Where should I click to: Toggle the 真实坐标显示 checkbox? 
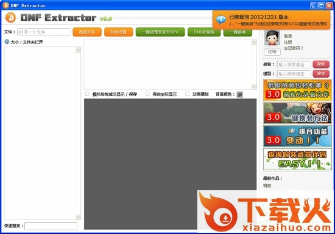pos(147,94)
